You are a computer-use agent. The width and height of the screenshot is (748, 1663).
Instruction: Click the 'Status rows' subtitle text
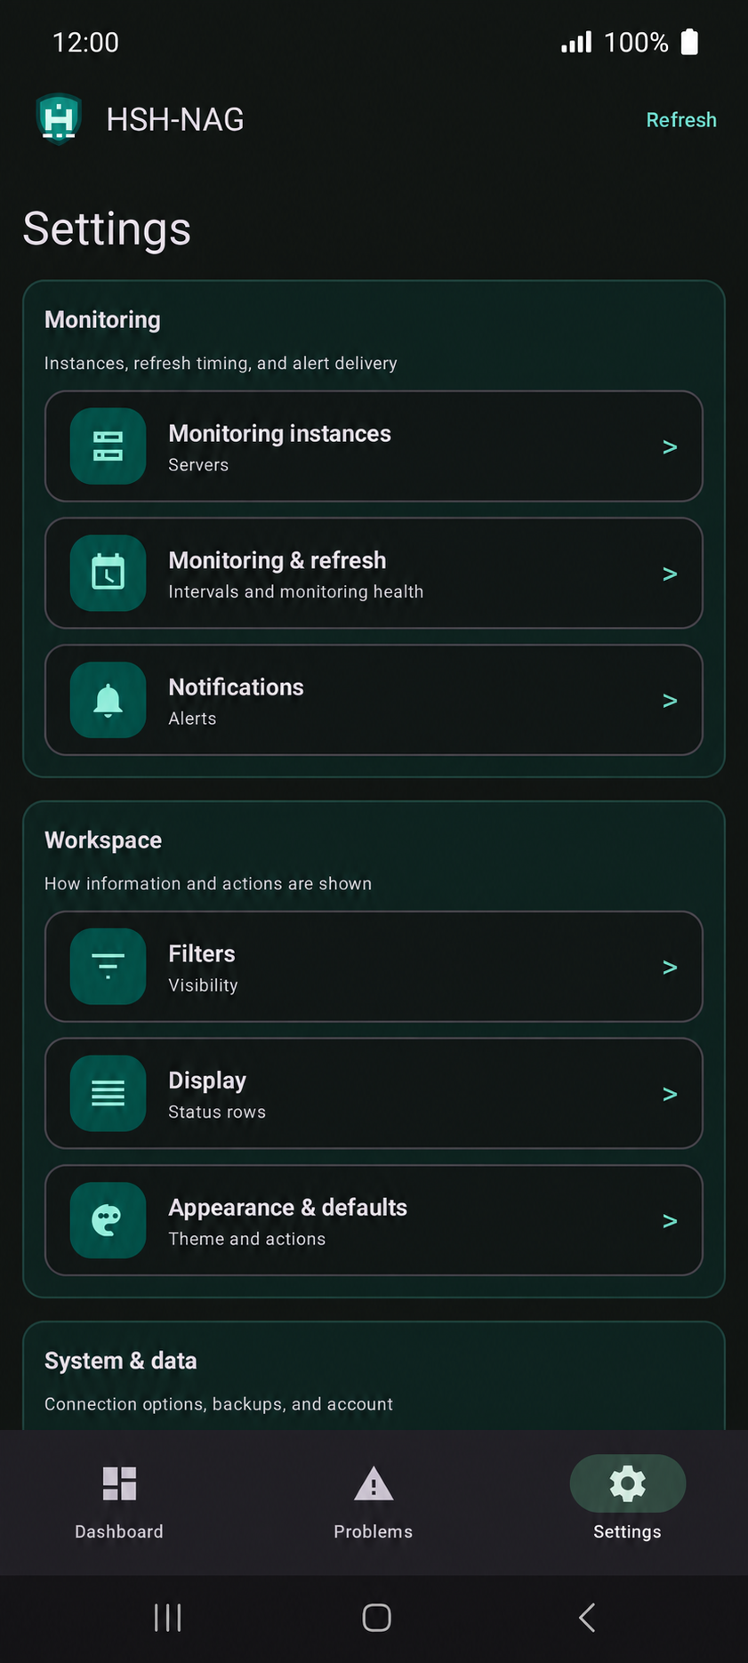coord(217,1112)
